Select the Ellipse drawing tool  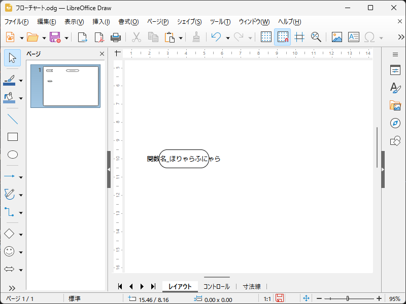pos(13,155)
